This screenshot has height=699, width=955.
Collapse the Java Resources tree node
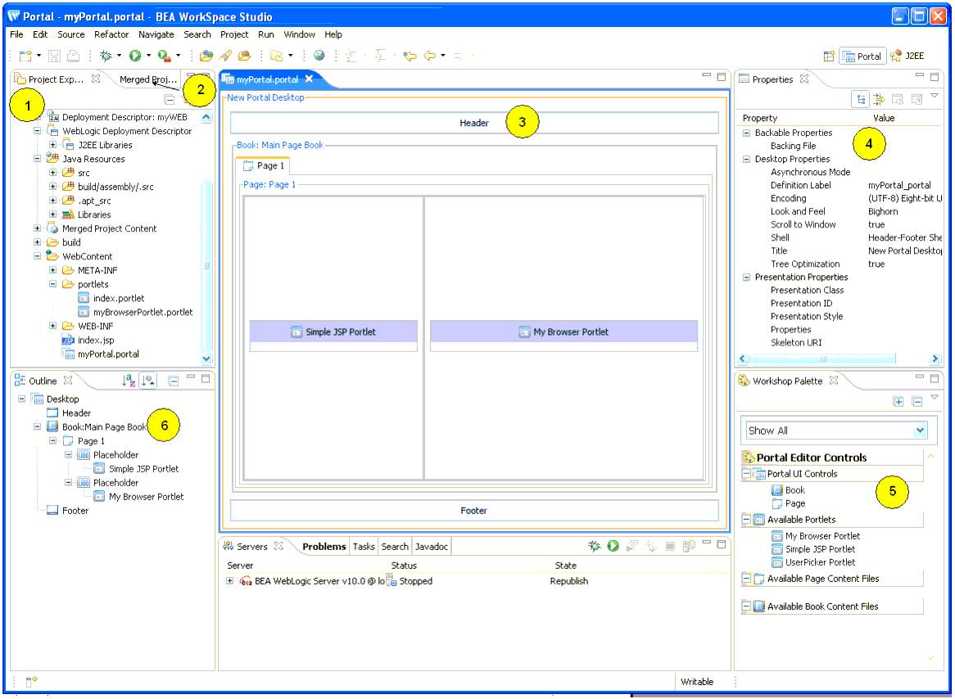37,159
